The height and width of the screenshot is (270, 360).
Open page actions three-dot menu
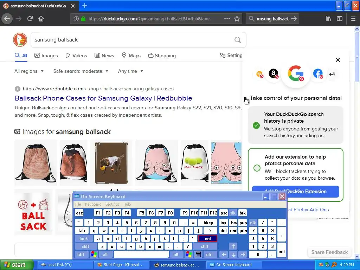[x=227, y=19]
